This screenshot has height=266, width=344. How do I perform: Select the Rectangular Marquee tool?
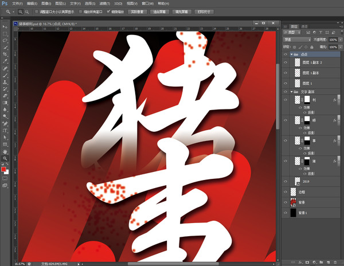(x=5, y=34)
